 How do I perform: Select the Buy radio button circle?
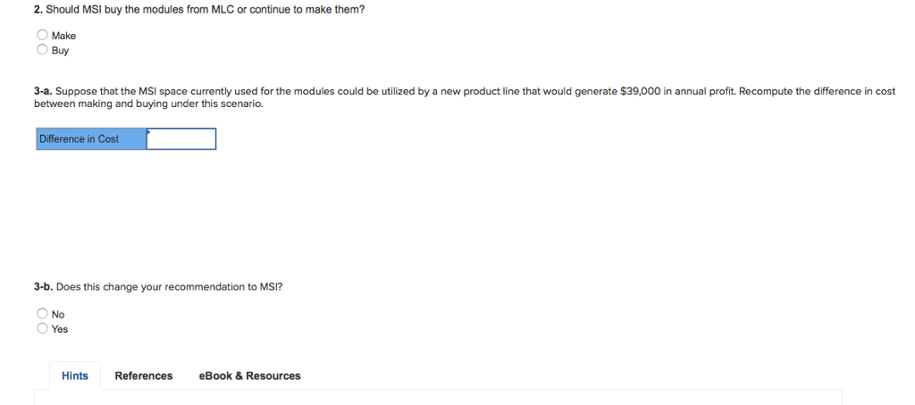[42, 50]
